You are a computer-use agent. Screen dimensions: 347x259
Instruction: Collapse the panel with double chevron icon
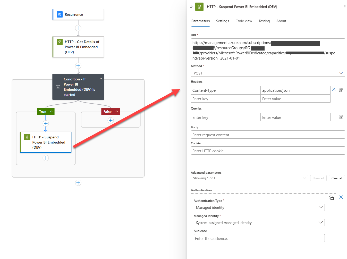click(191, 7)
